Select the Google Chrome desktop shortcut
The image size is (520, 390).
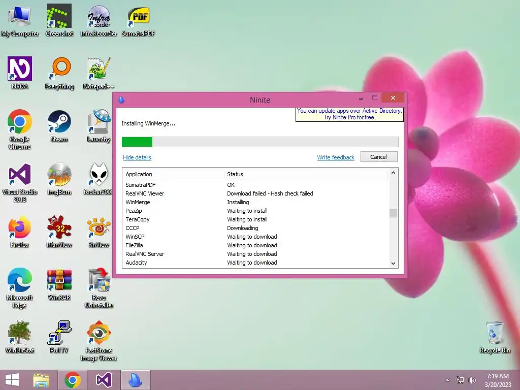(x=20, y=129)
